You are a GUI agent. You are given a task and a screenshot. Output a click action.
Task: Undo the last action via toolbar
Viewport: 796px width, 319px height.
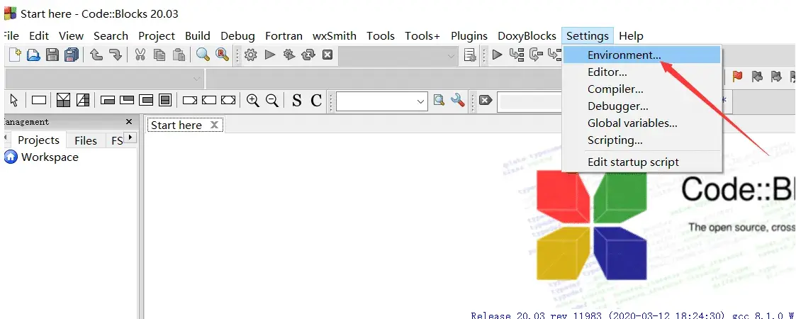[x=96, y=55]
